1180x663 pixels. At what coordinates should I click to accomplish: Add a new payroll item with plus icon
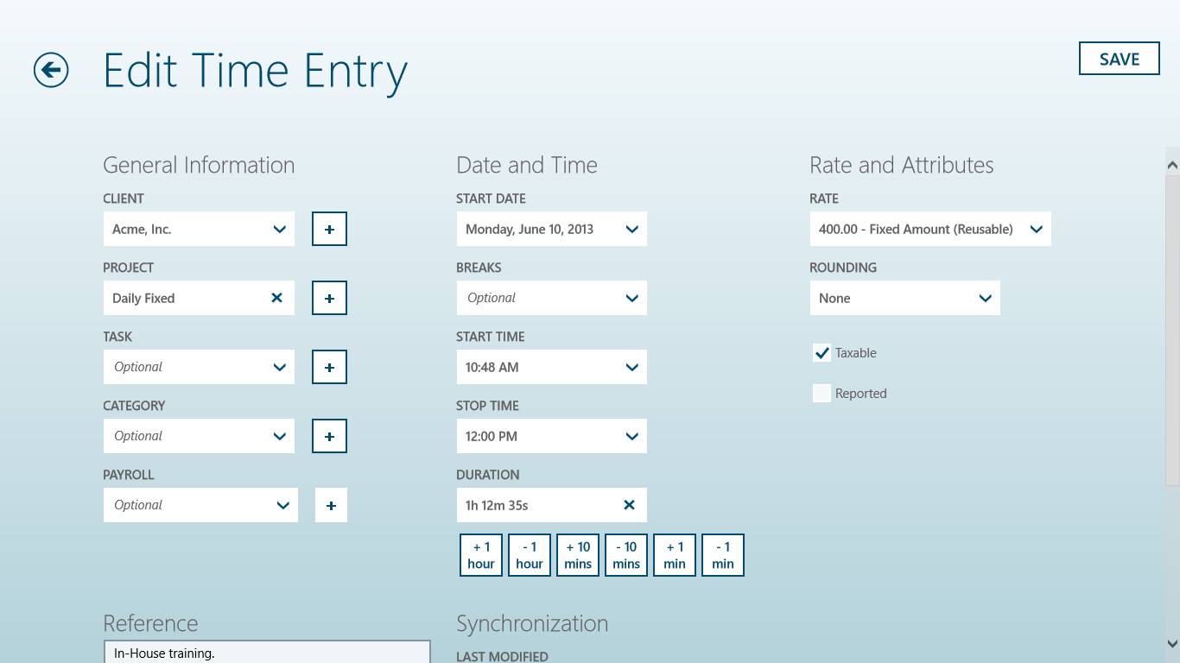(331, 506)
